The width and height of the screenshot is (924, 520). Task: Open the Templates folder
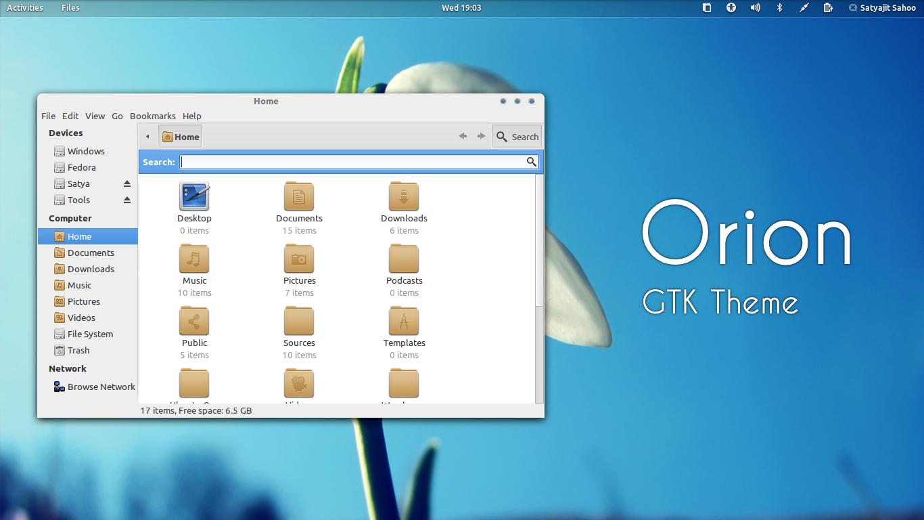point(404,321)
